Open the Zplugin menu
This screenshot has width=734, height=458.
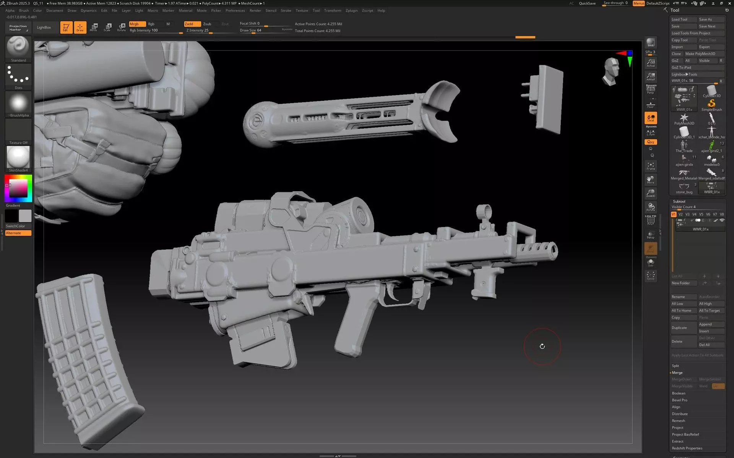click(351, 10)
